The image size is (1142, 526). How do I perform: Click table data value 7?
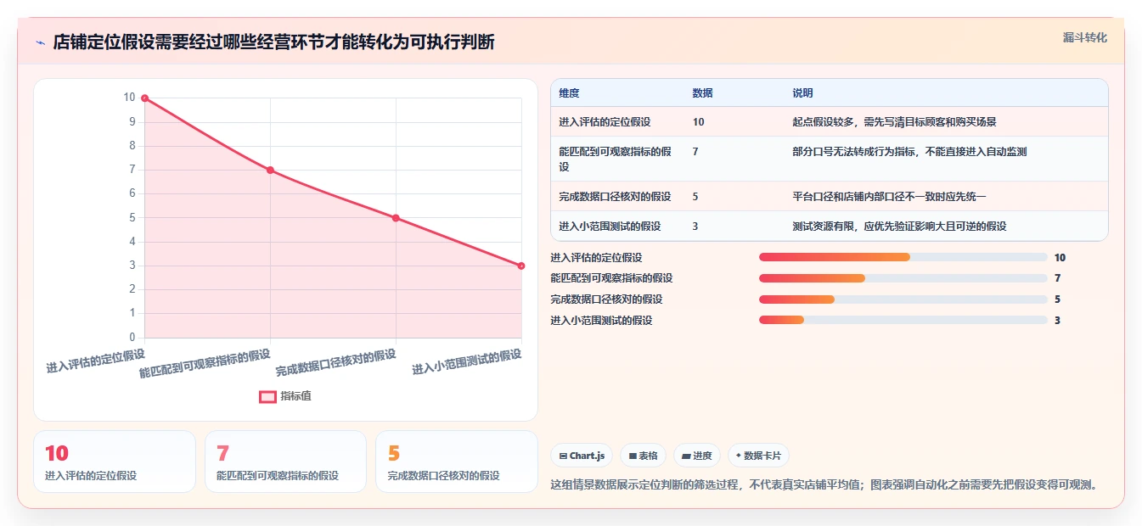[695, 152]
